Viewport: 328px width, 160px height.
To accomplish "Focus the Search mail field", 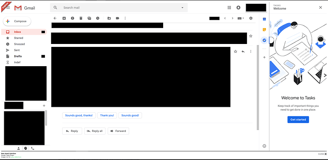I will (x=119, y=8).
